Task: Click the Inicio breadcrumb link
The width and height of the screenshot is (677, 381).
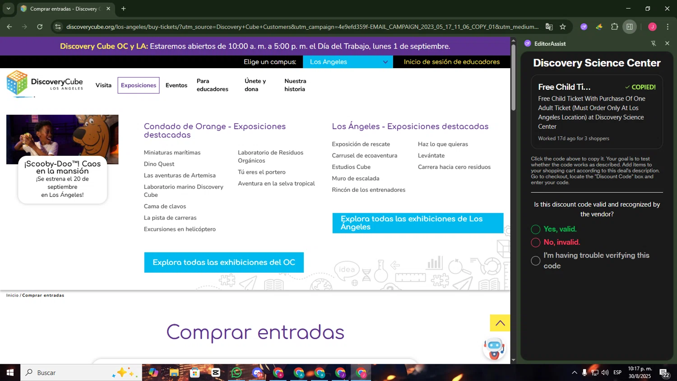Action: (13, 295)
